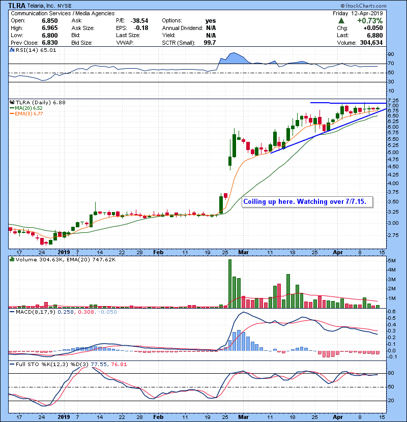This screenshot has width=407, height=422.
Task: Click the green up-arrow change icon
Action: tap(341, 21)
